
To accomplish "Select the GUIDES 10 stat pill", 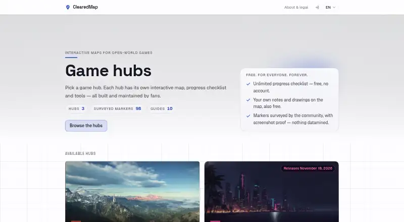I will (x=162, y=108).
